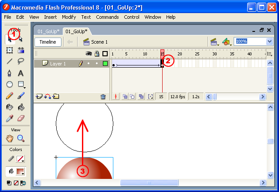The height and width of the screenshot is (192, 279).
Task: Select the Zoom magnifier tool
Action: (20, 138)
